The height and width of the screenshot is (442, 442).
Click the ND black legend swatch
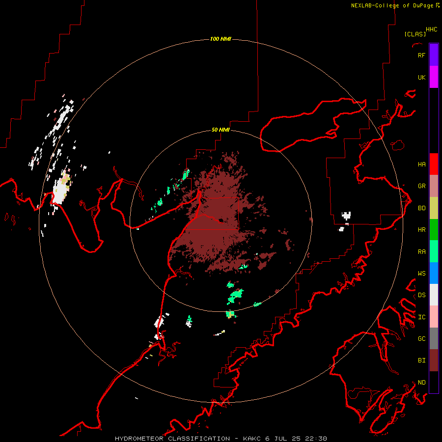(434, 382)
